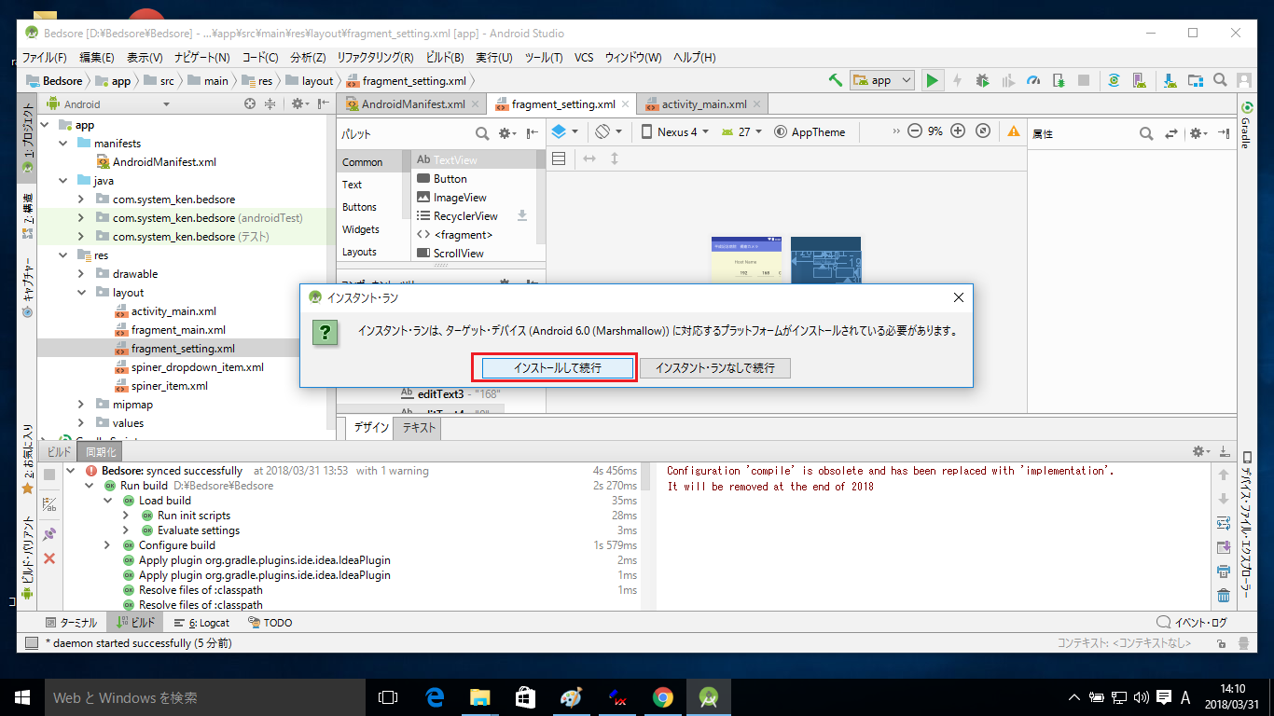Click the scroll-from-source target icon in project panel
Image resolution: width=1274 pixels, height=716 pixels.
[249, 103]
